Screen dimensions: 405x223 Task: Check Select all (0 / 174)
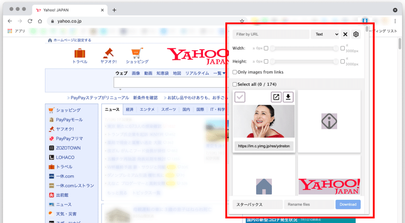[234, 84]
